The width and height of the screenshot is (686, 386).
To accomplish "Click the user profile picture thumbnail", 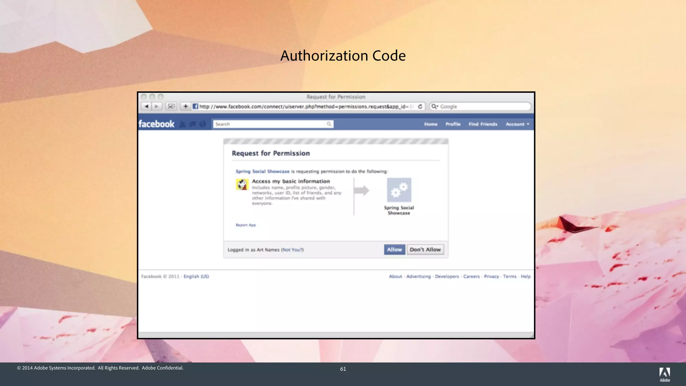I will click(x=242, y=184).
